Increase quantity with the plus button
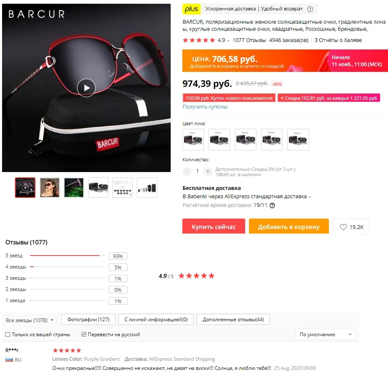The image size is (388, 374). (x=208, y=171)
